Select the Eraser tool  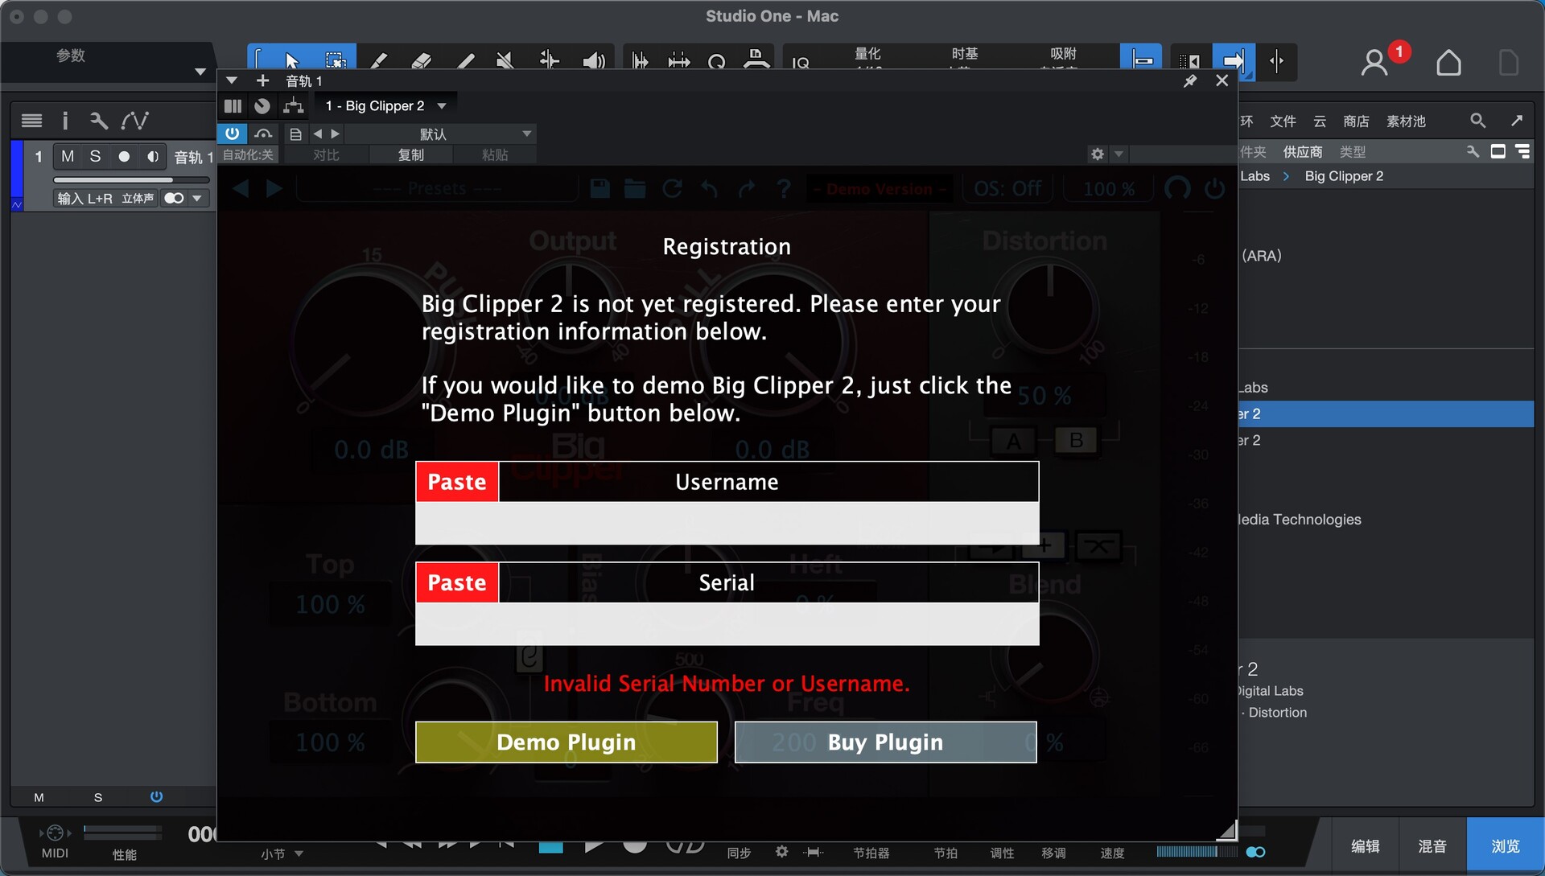[x=421, y=61]
